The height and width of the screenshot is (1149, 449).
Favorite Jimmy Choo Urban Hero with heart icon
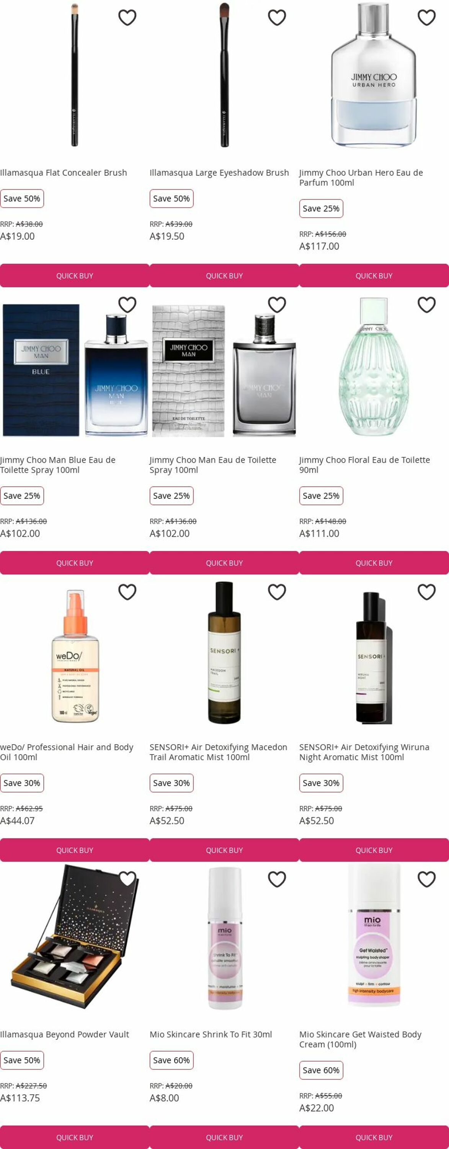pos(426,18)
